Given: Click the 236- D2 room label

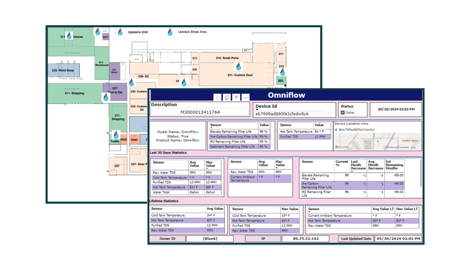Looking at the screenshot, I should pyautogui.click(x=143, y=76).
